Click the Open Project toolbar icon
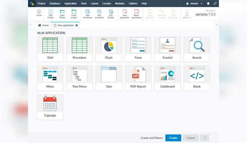247x143 pixels. tap(62, 14)
